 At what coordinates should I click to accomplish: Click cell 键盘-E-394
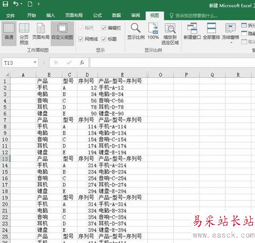tap(122, 230)
